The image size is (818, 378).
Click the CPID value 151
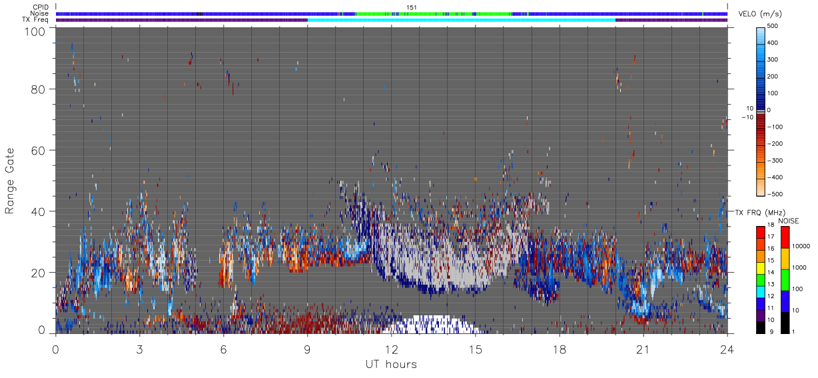[412, 7]
